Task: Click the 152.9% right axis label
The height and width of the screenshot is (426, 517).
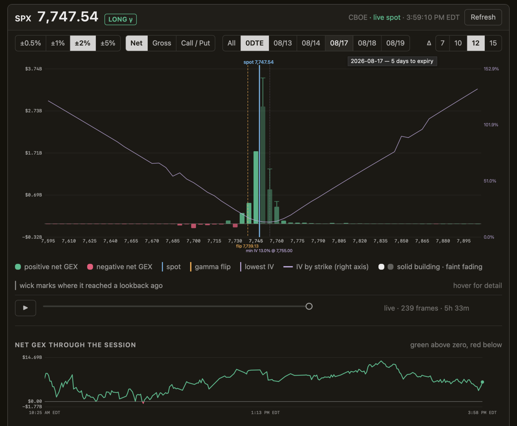Action: (491, 69)
